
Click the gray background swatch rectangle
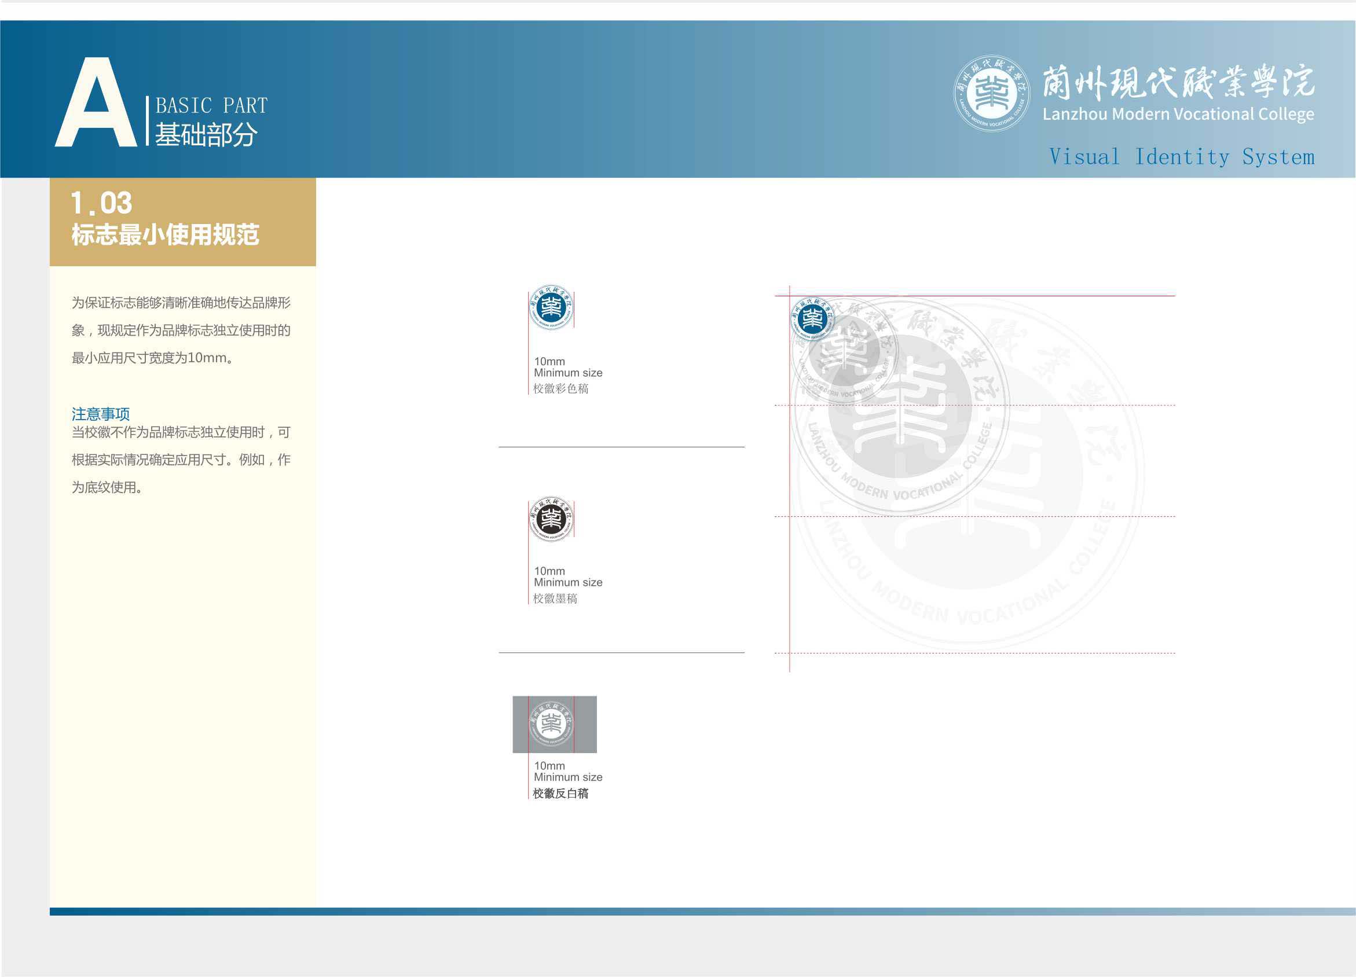(x=585, y=724)
